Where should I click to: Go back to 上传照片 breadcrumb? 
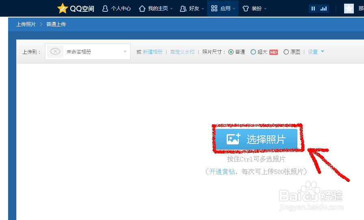point(26,24)
